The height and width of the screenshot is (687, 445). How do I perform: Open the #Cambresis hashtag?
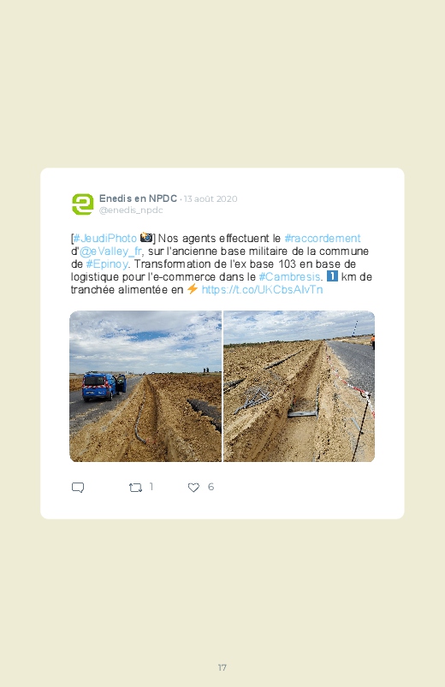coord(289,277)
